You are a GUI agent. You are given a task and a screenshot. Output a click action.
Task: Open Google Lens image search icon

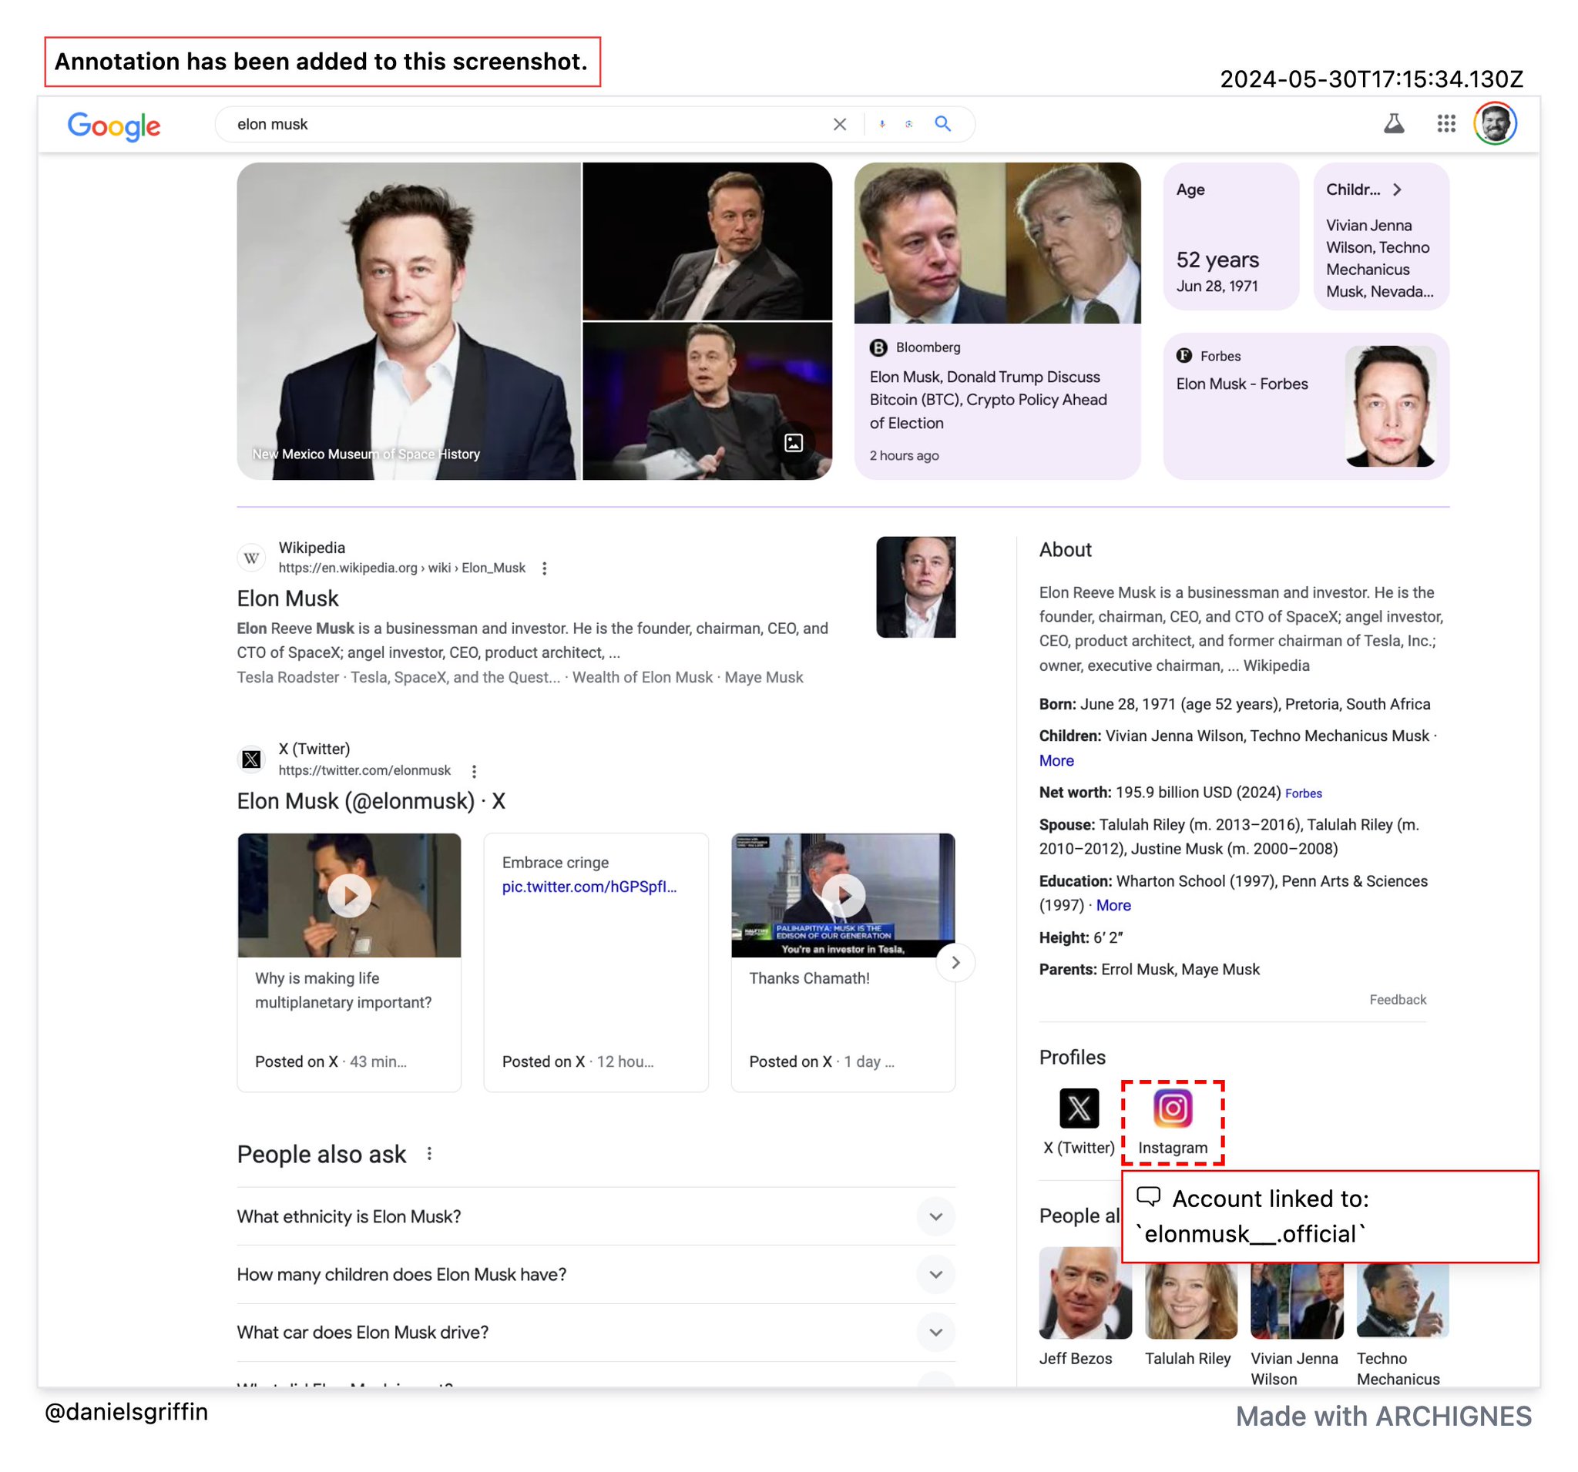[x=909, y=124]
